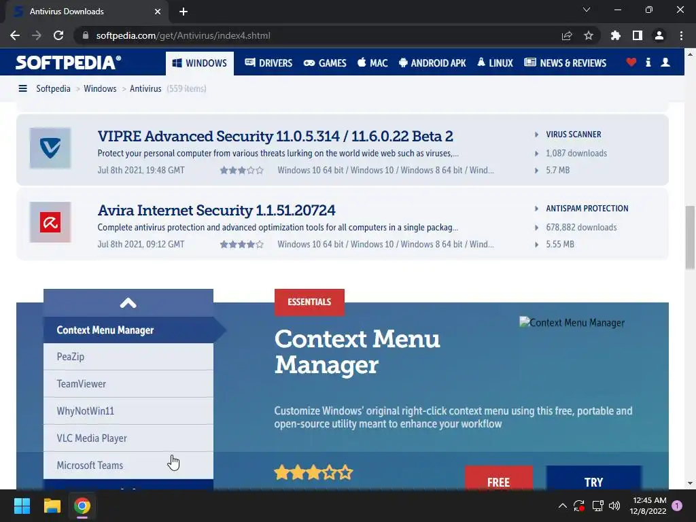Reload the Softpedia page
Viewport: 696px width, 522px height.
(58, 35)
